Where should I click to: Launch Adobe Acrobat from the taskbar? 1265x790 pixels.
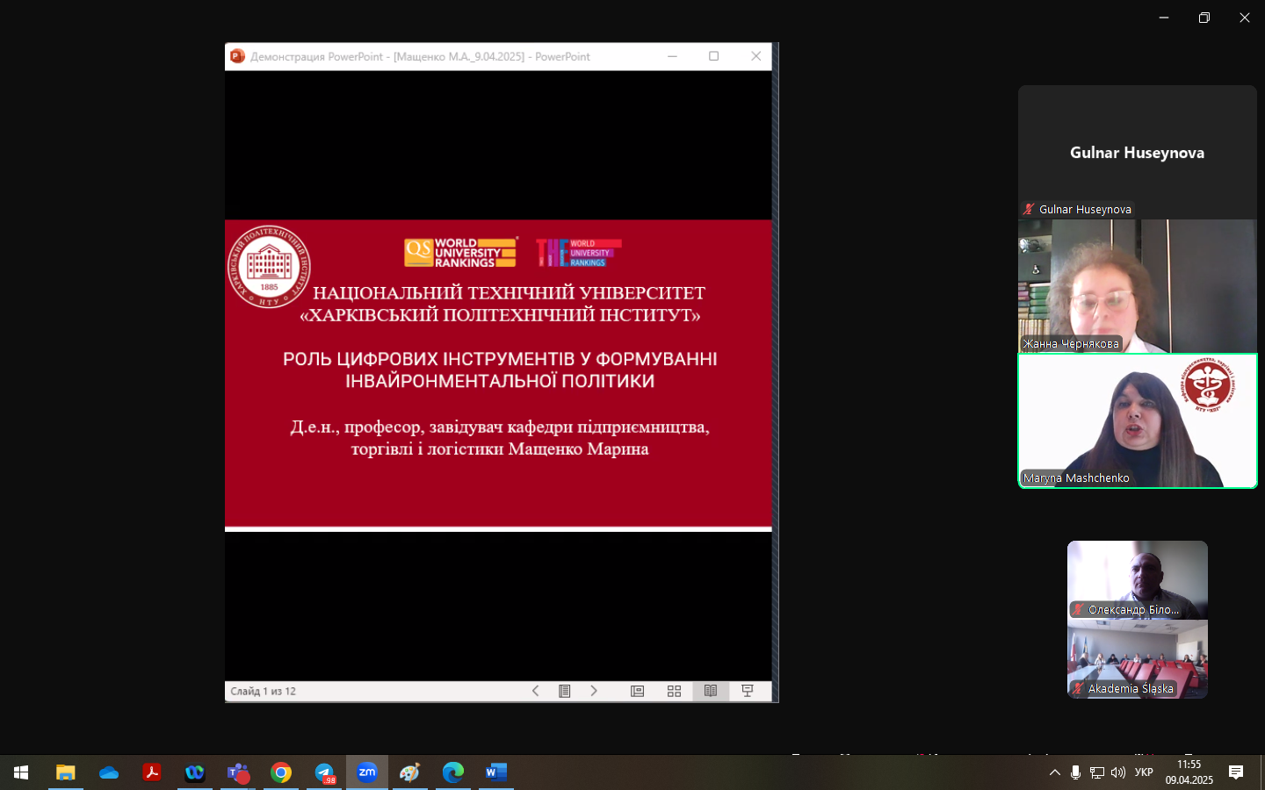(x=152, y=772)
